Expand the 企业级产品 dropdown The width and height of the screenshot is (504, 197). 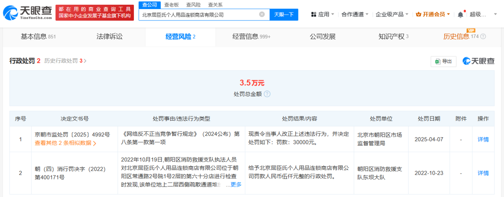click(x=392, y=14)
